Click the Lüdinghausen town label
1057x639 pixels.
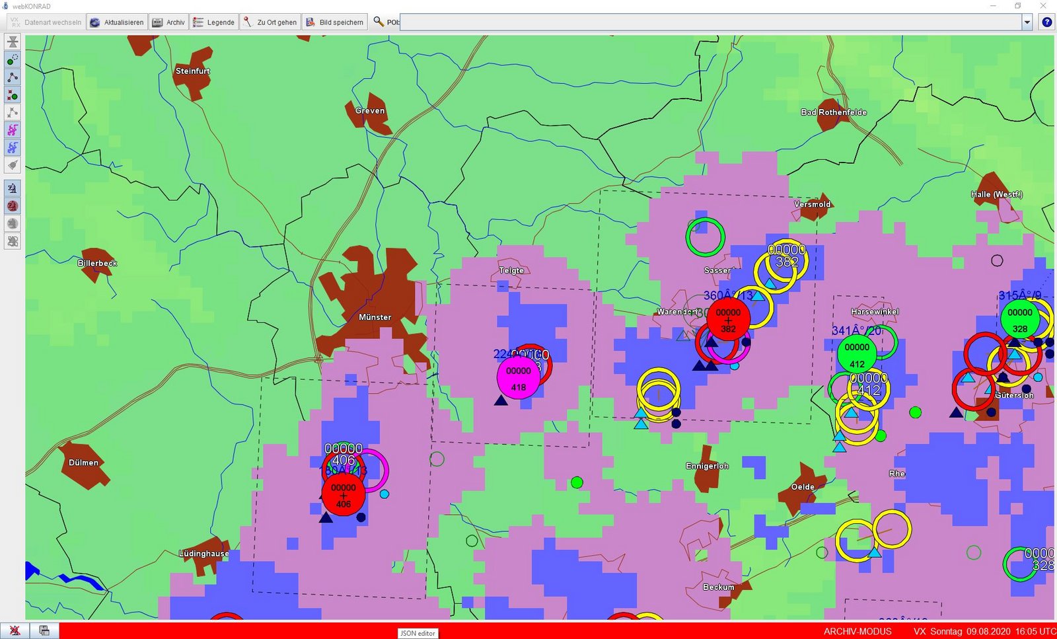[204, 554]
